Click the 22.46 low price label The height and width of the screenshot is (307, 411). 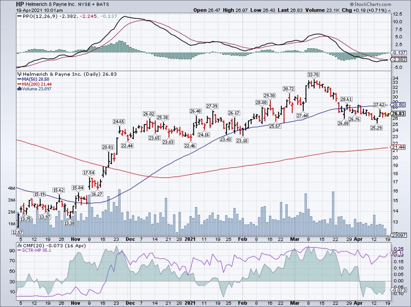point(190,146)
